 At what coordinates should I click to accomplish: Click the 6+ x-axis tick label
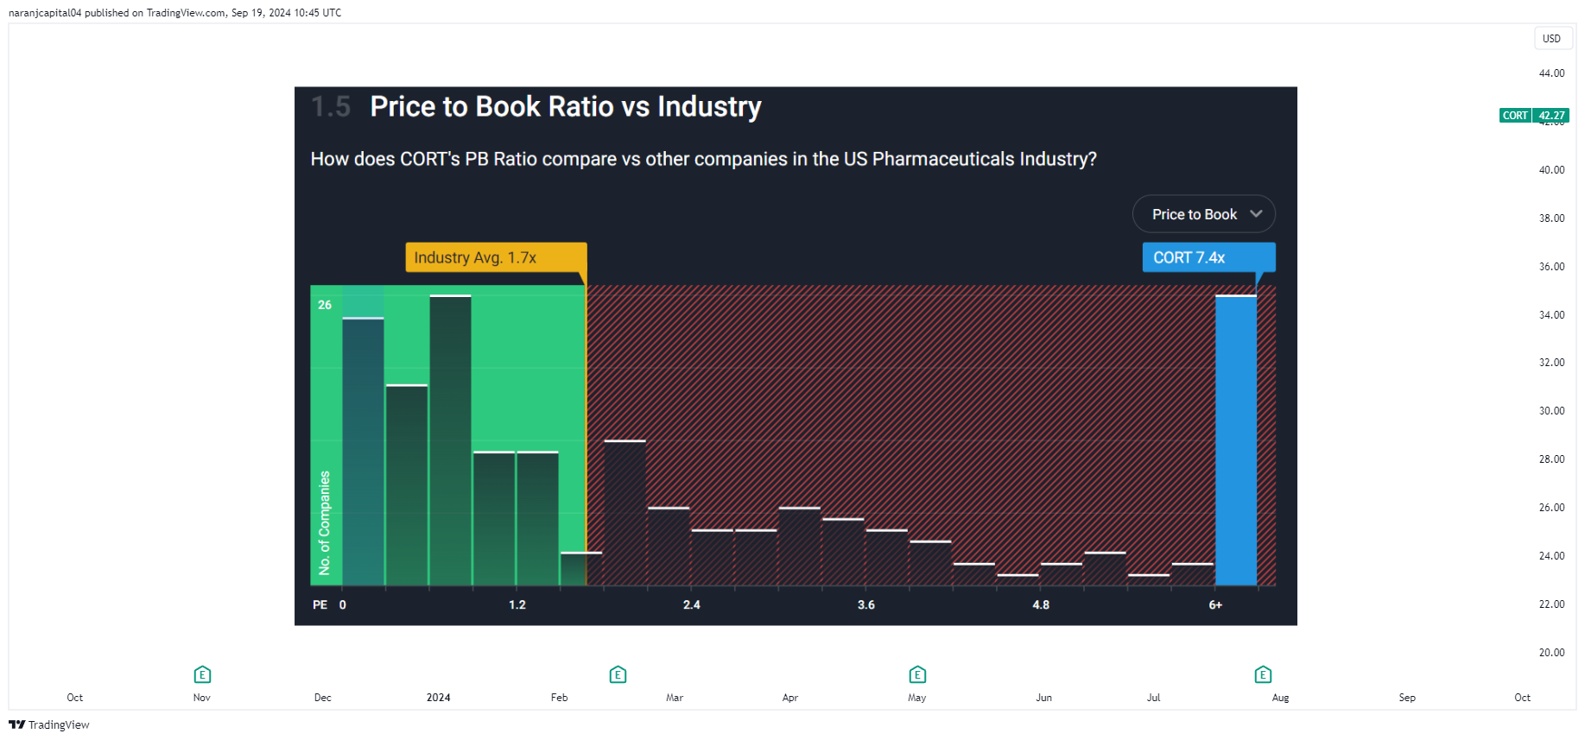(x=1215, y=605)
